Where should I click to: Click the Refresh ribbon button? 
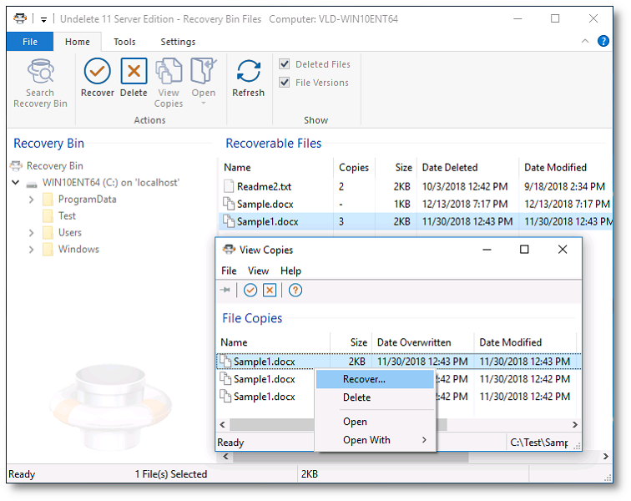tap(248, 78)
